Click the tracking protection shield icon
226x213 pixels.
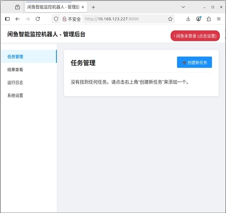click(x=56, y=19)
